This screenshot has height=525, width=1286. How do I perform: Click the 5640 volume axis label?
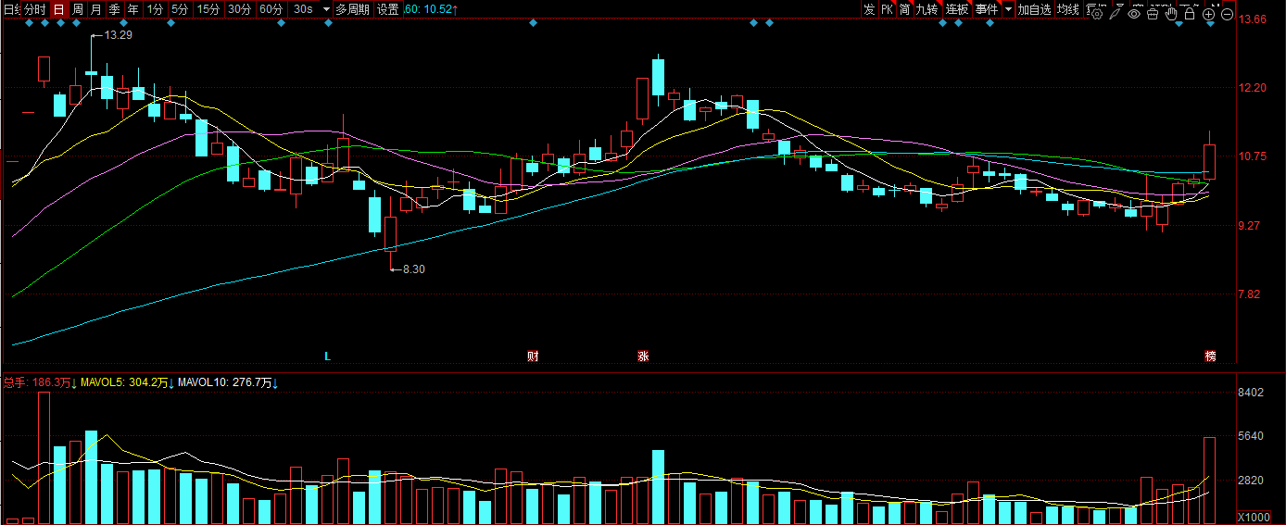coord(1251,435)
